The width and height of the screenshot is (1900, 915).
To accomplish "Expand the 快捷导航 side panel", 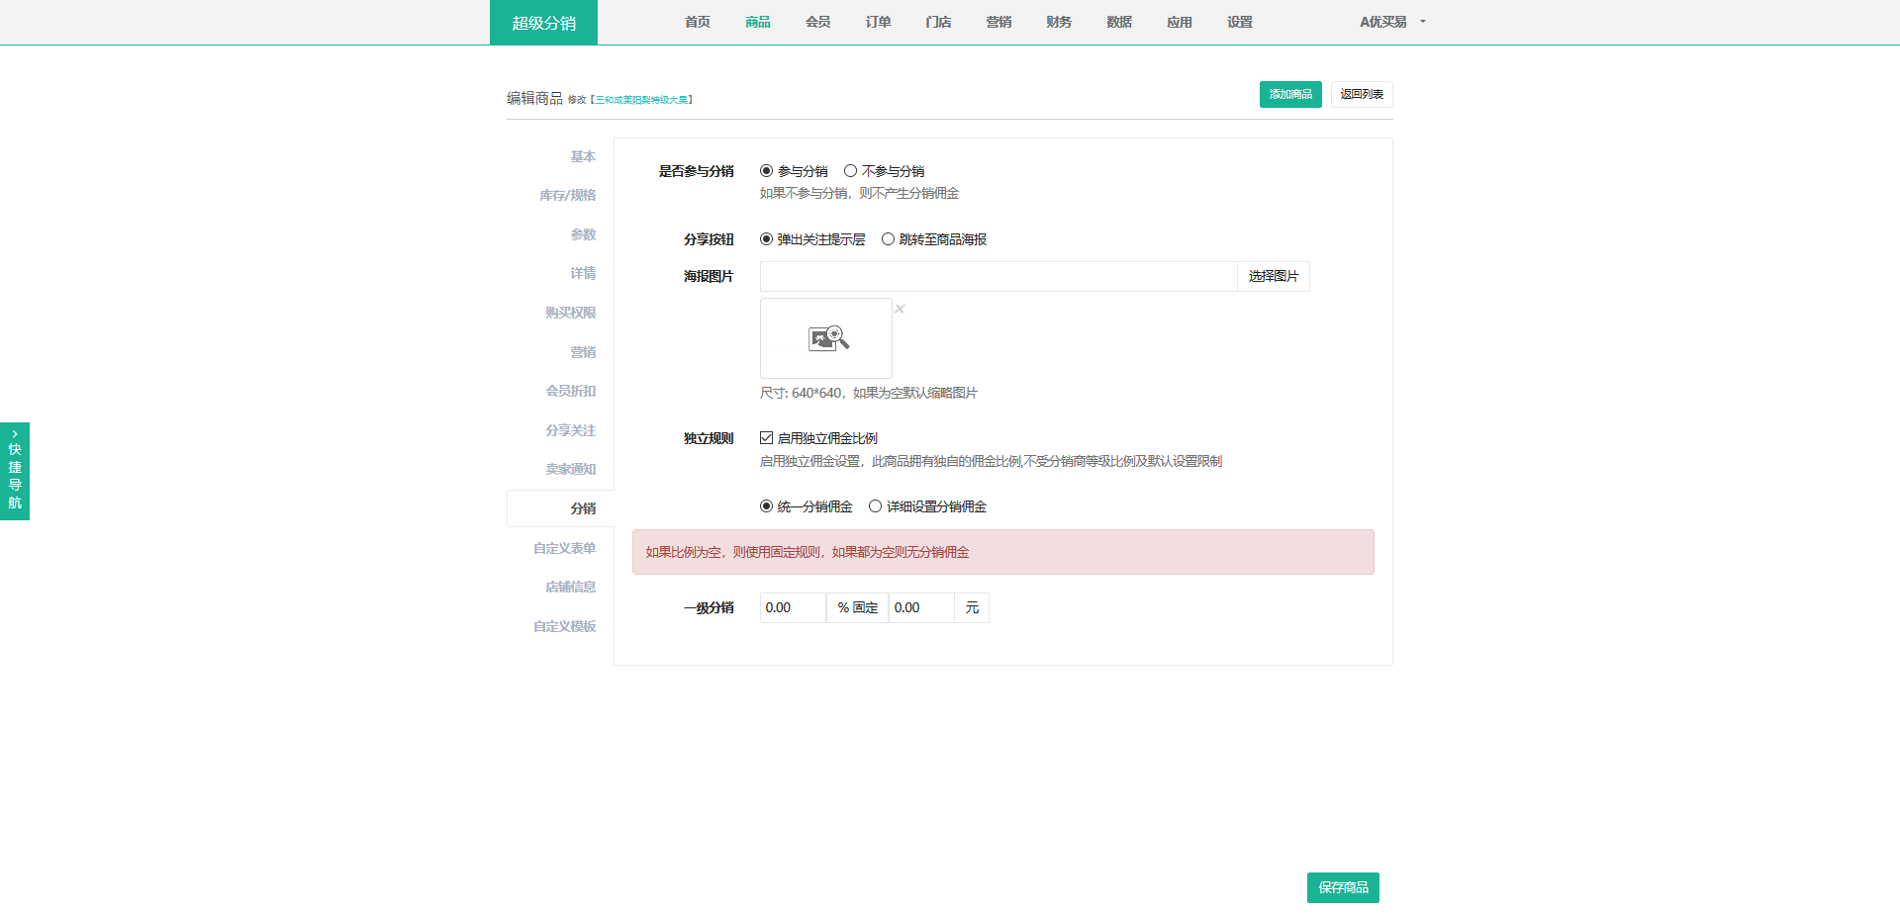I will click(15, 471).
